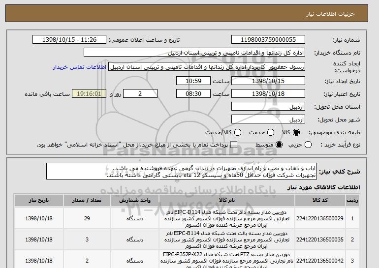Select the کالا/خدمت radio button
The image size is (379, 268).
pyautogui.click(x=238, y=132)
